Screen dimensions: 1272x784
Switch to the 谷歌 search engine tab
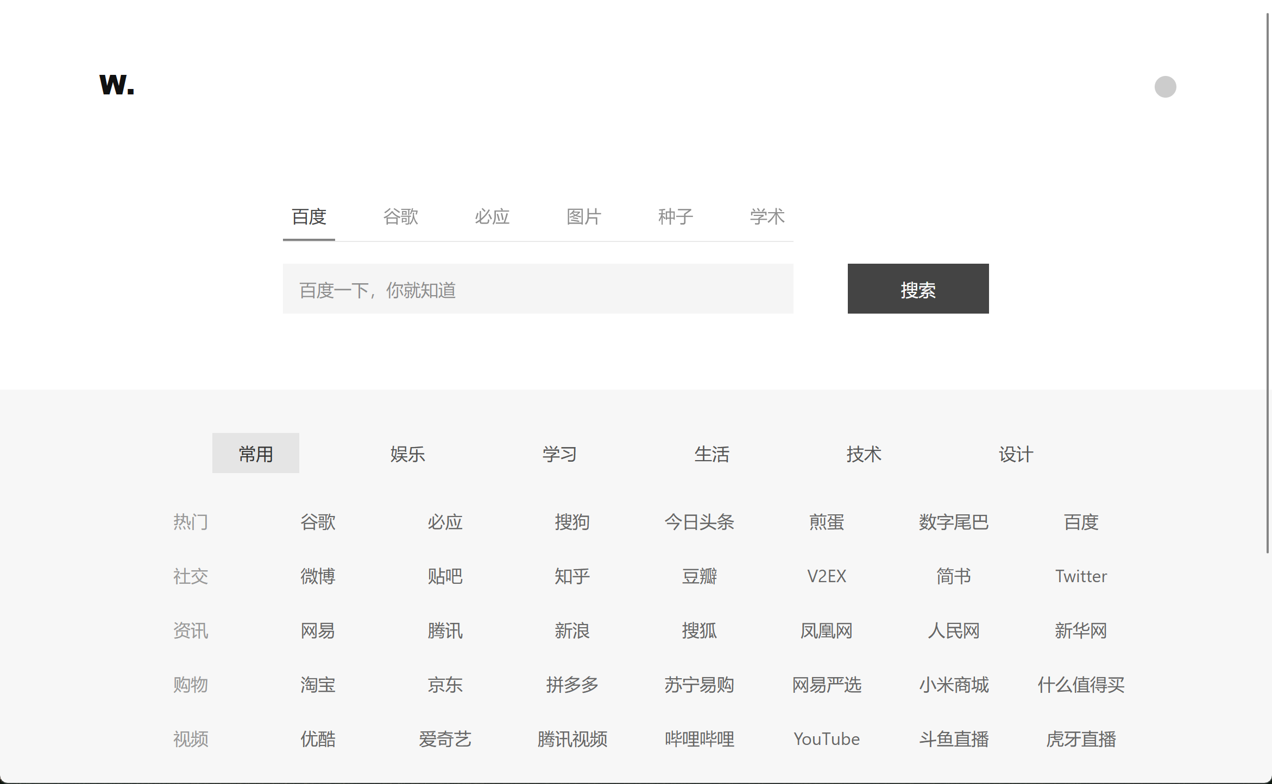click(x=400, y=217)
